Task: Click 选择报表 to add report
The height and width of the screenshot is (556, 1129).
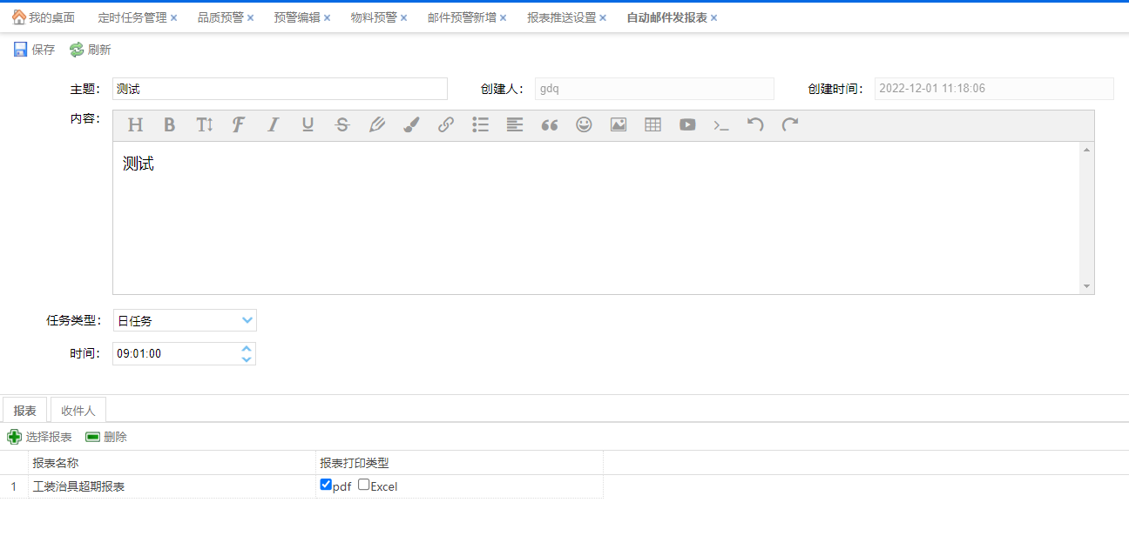Action: click(40, 437)
